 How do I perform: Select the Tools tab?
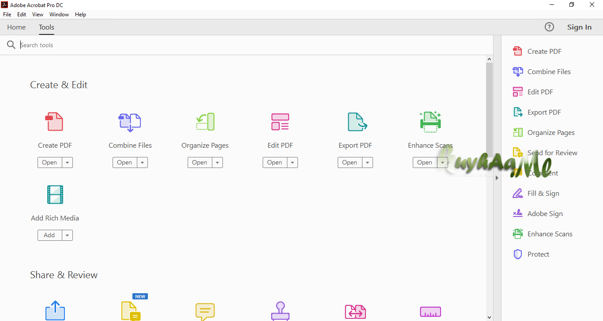tap(46, 27)
